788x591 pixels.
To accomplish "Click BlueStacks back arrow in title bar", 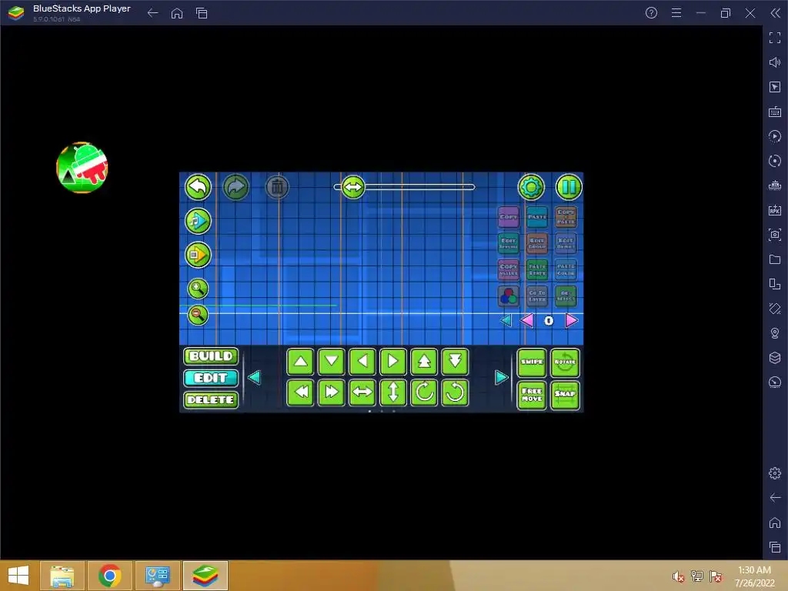I will 153,13.
